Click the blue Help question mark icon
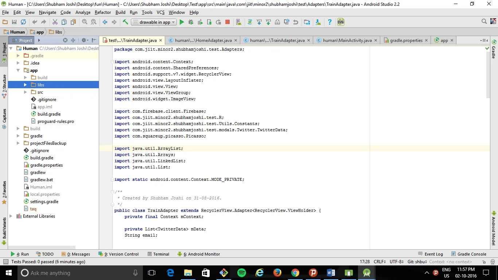 [x=330, y=22]
